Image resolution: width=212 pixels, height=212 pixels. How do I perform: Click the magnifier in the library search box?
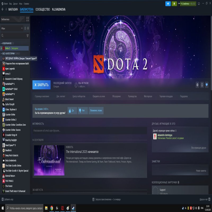[2, 35]
